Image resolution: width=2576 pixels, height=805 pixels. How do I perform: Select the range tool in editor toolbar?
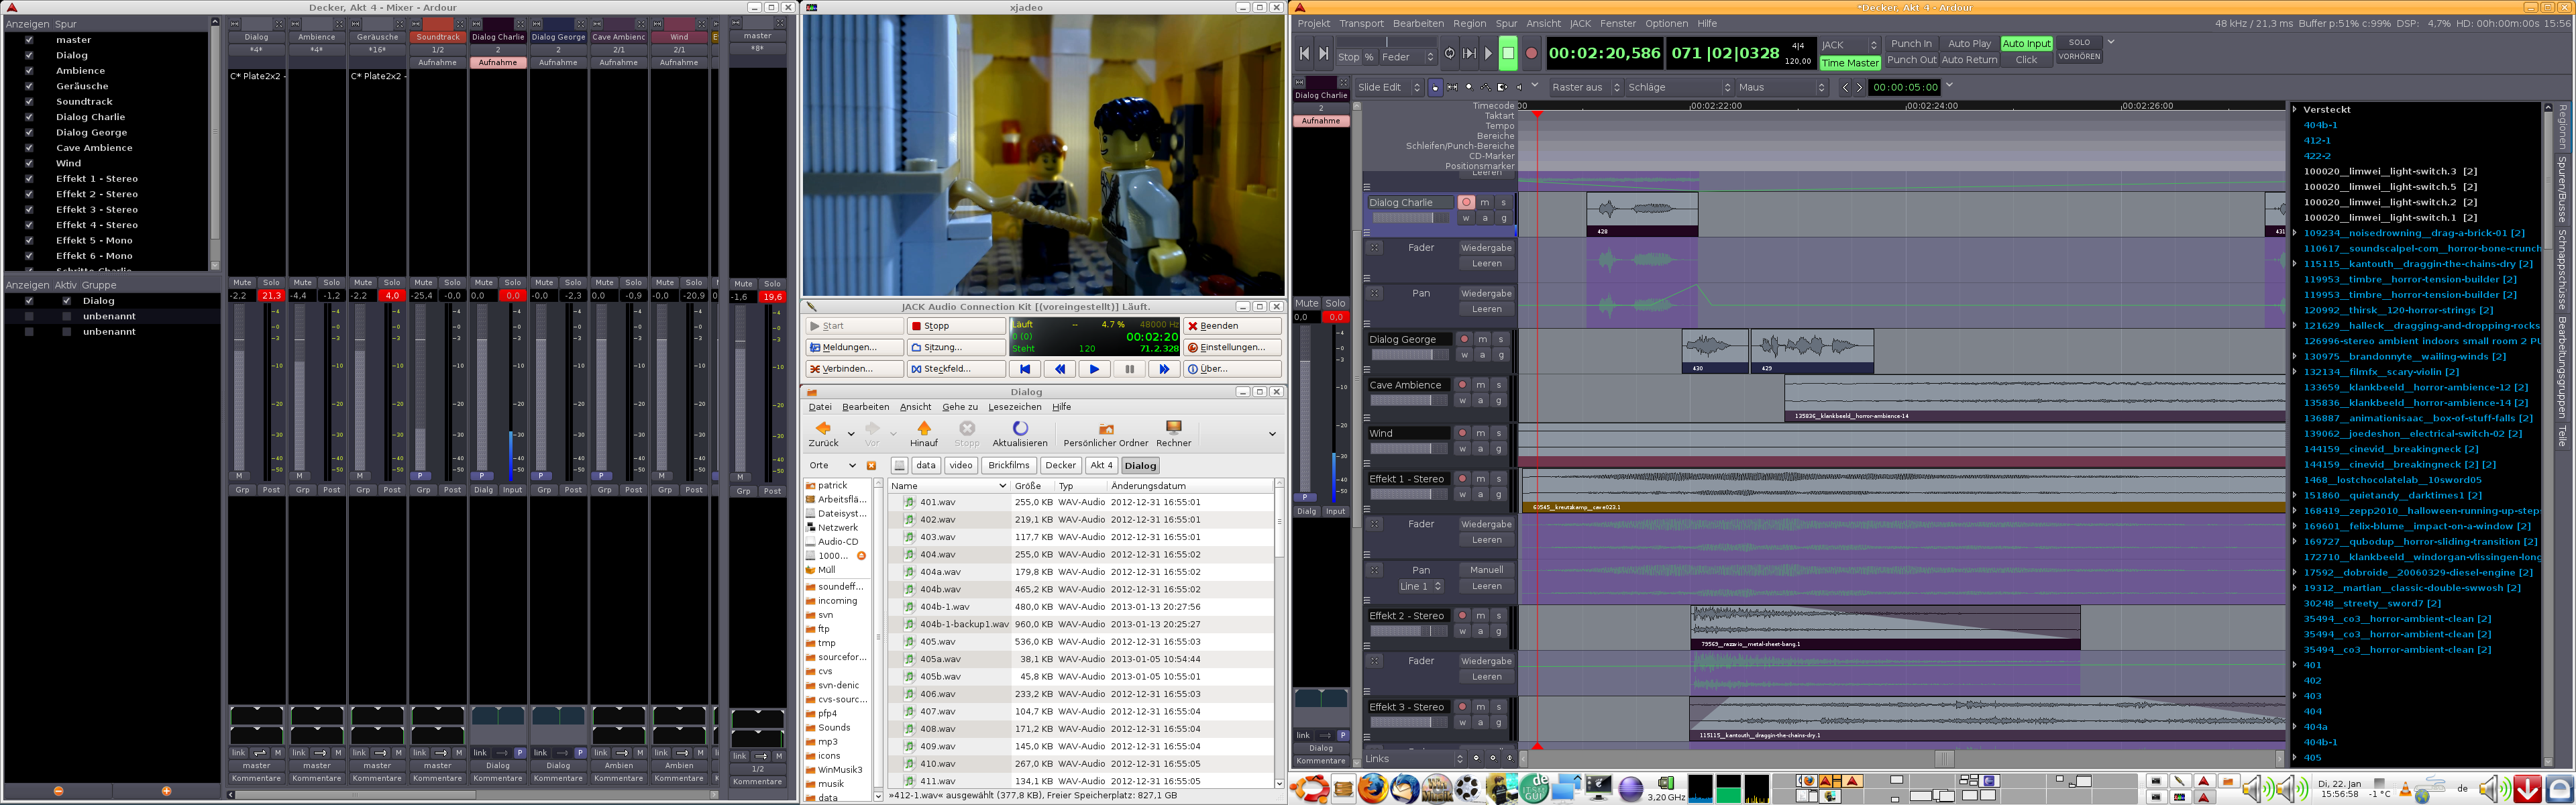[1452, 87]
